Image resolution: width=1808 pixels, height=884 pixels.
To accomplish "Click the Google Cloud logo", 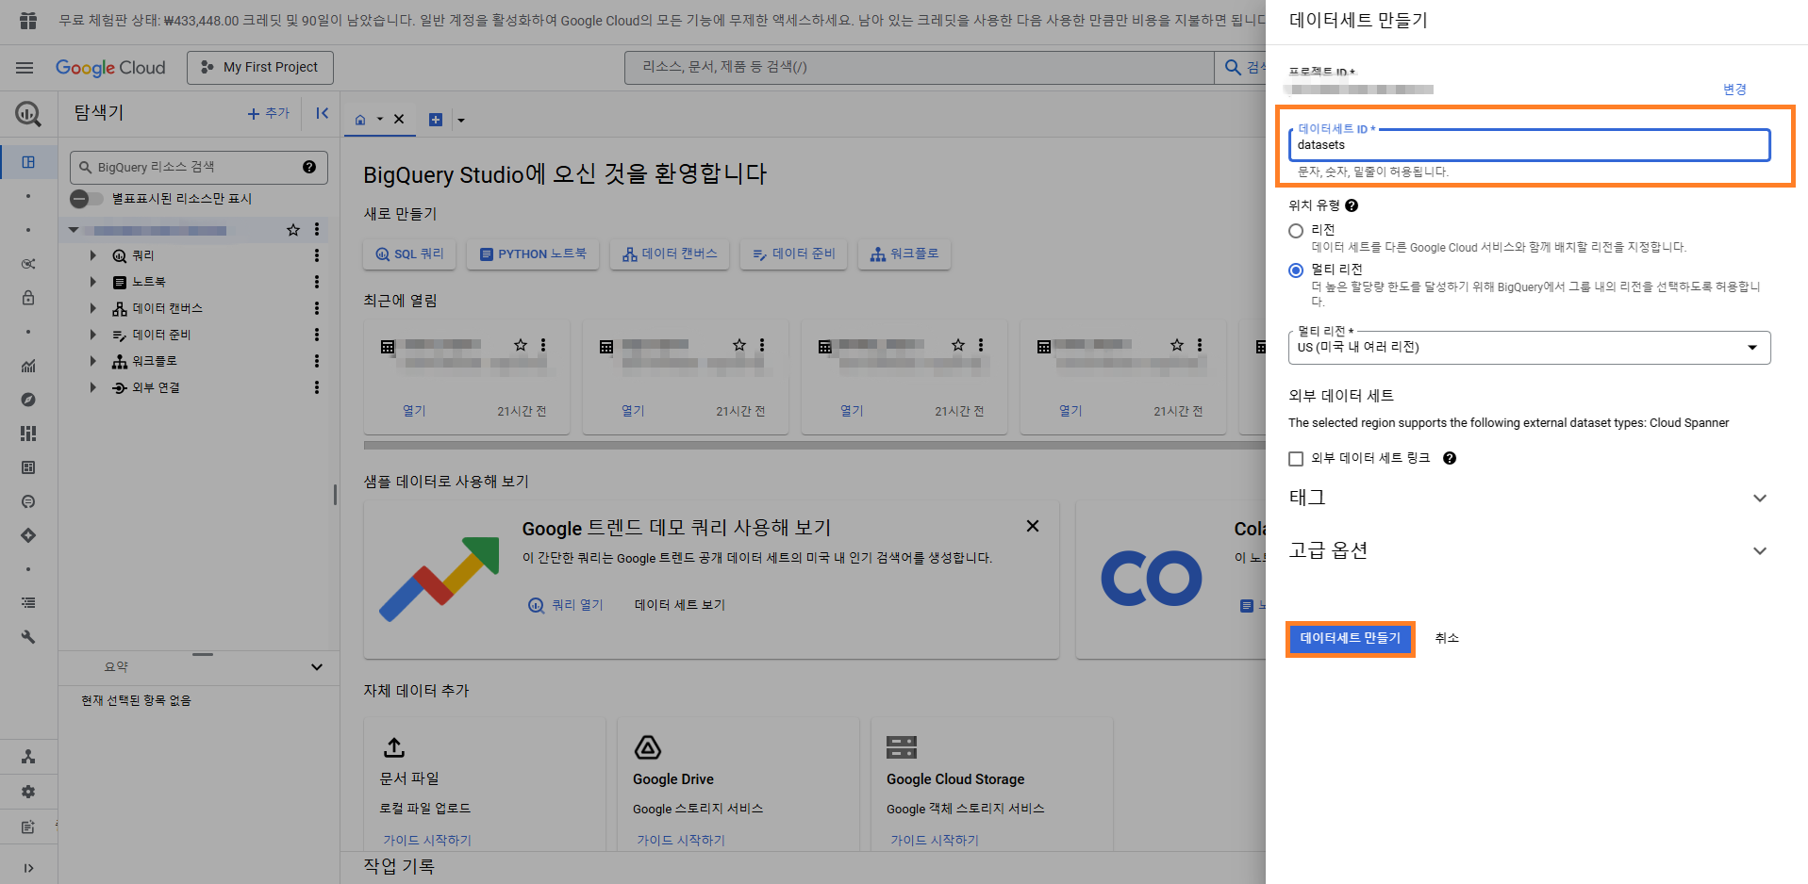I will click(x=110, y=68).
